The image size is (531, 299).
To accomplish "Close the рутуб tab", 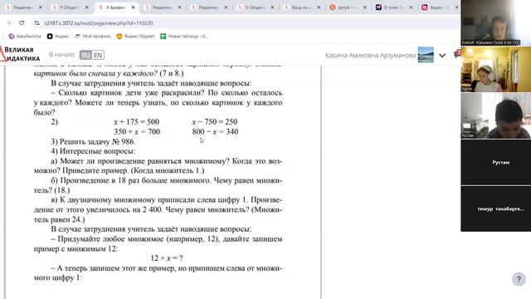I will 364,7.
